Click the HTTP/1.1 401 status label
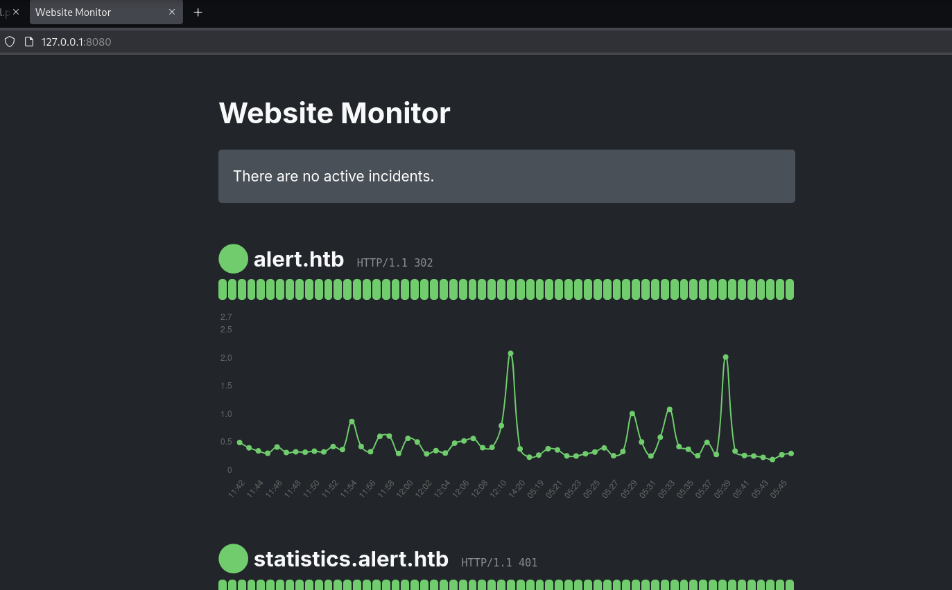This screenshot has height=590, width=952. click(x=499, y=562)
